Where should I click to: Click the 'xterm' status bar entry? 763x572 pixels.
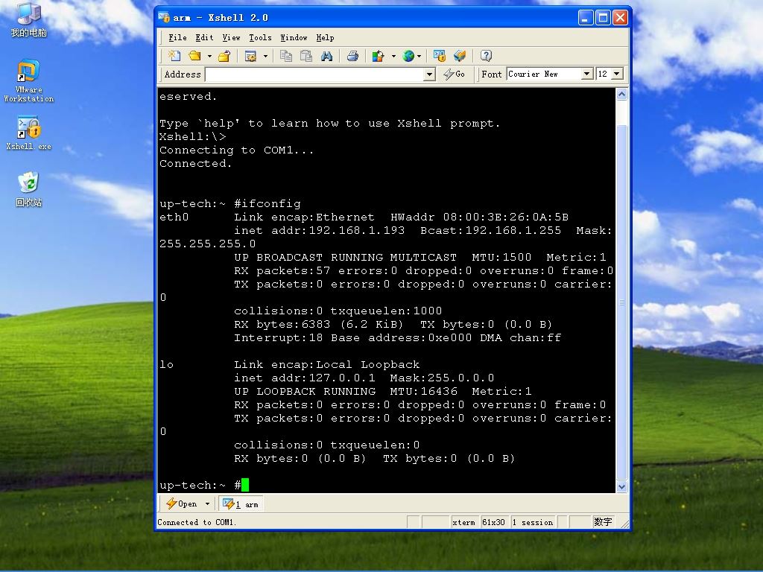tap(463, 522)
